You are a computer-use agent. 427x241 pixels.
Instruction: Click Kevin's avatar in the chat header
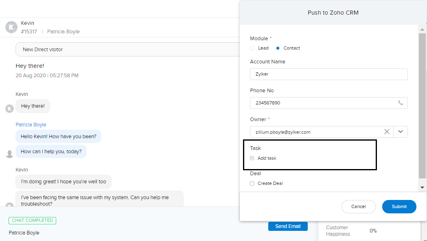click(x=11, y=27)
